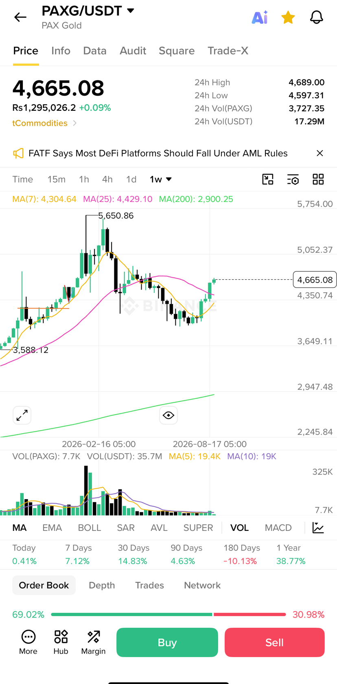Open the chart drawing tools icon

pos(268,180)
